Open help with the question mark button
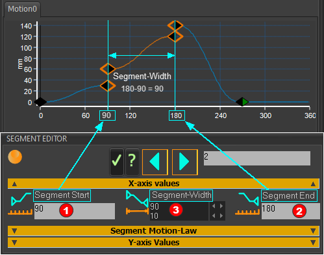324x255 pixels. click(132, 162)
